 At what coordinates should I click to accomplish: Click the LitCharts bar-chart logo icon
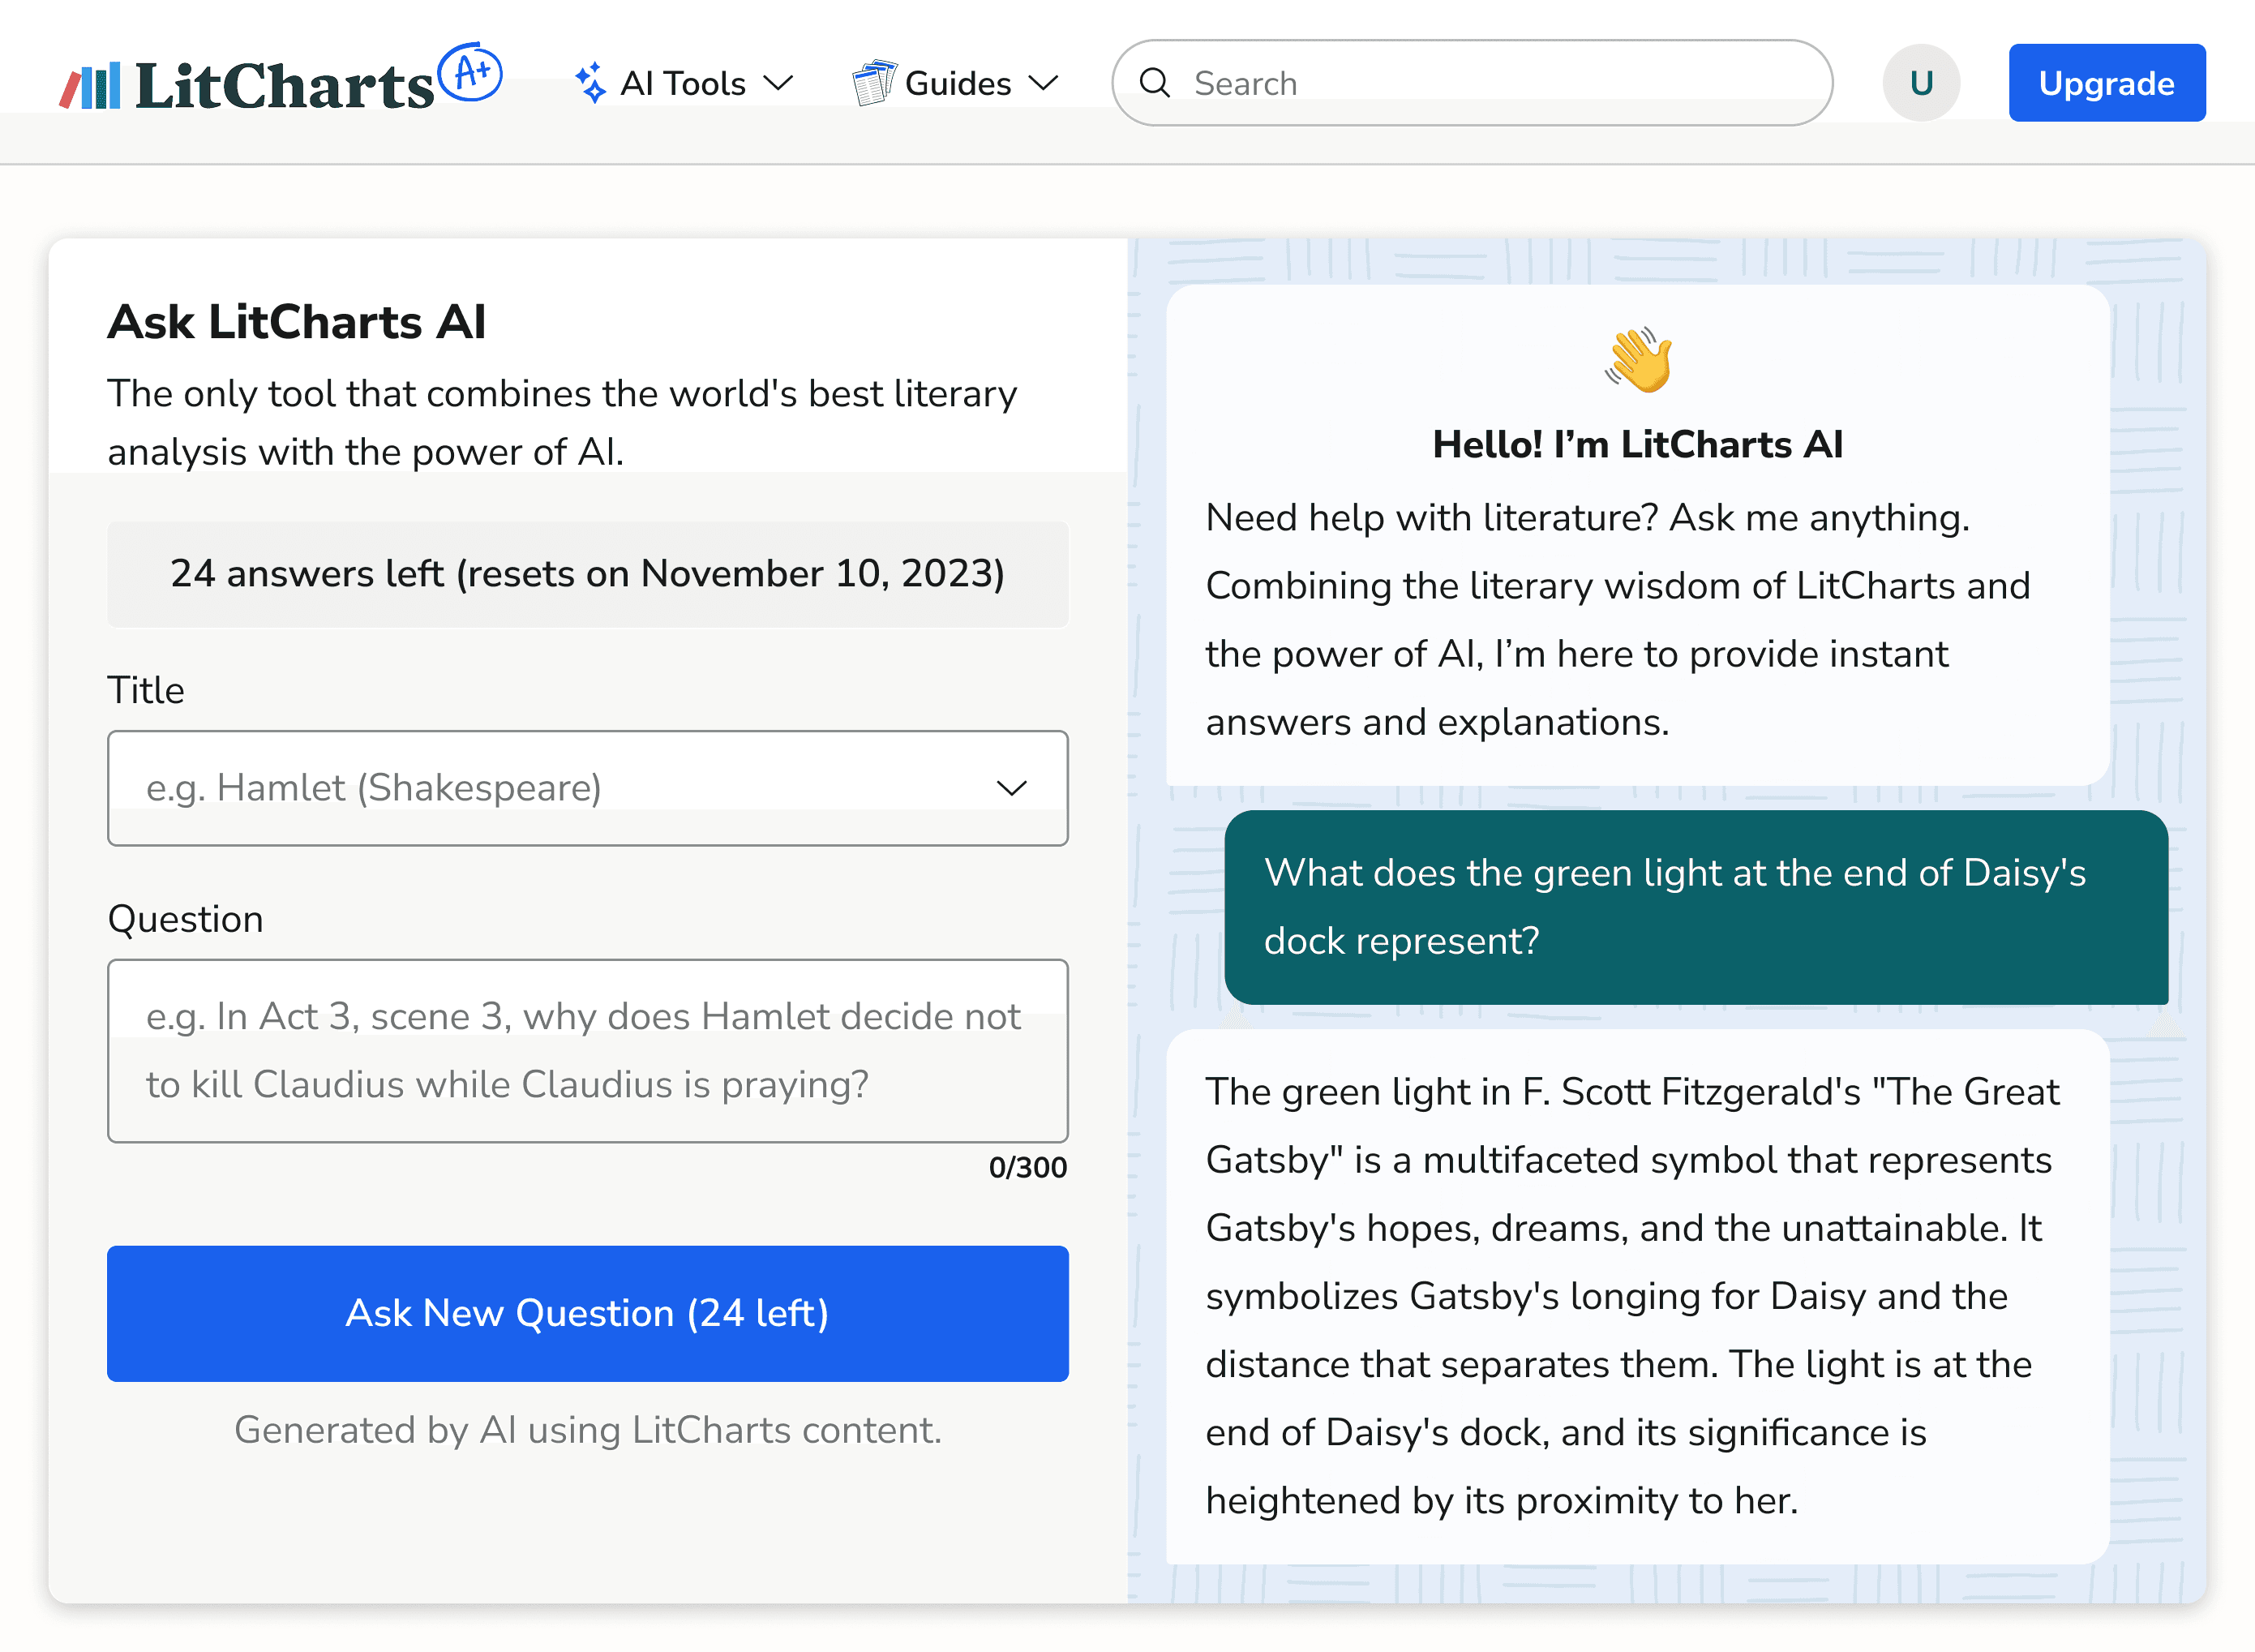[90, 86]
